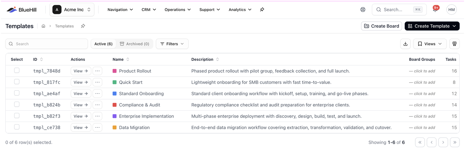View the Product Rollout template
This screenshot has height=152, width=465.
[81, 71]
